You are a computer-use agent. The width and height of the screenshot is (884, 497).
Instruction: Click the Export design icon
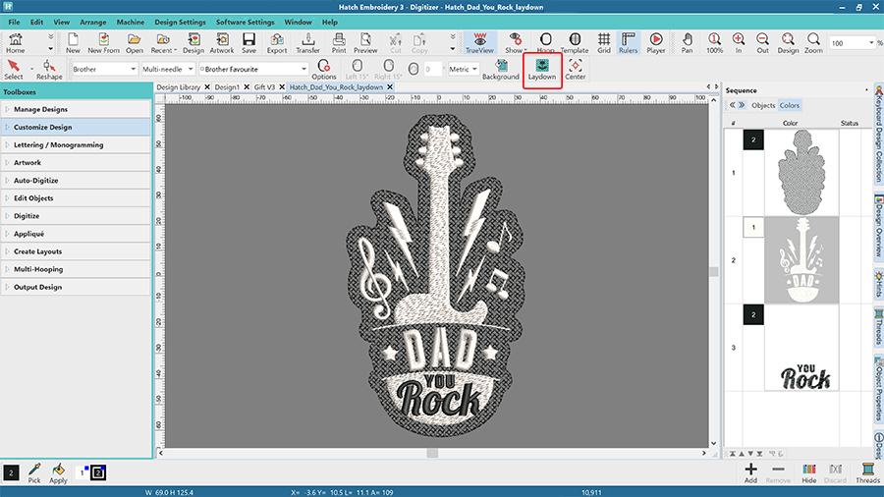pos(277,42)
